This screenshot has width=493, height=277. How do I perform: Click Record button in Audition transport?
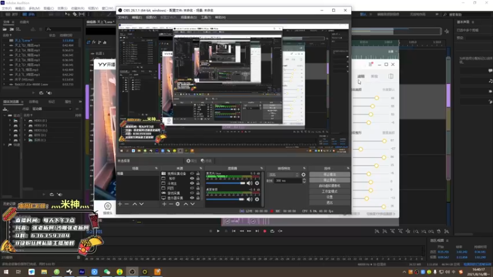[265, 231]
